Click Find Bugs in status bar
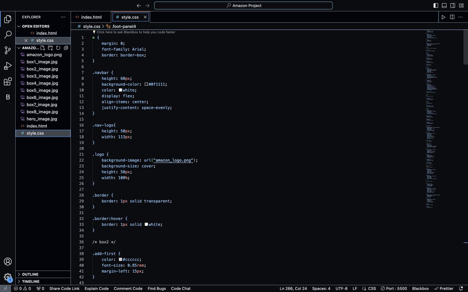The width and height of the screenshot is (468, 292). [x=157, y=288]
